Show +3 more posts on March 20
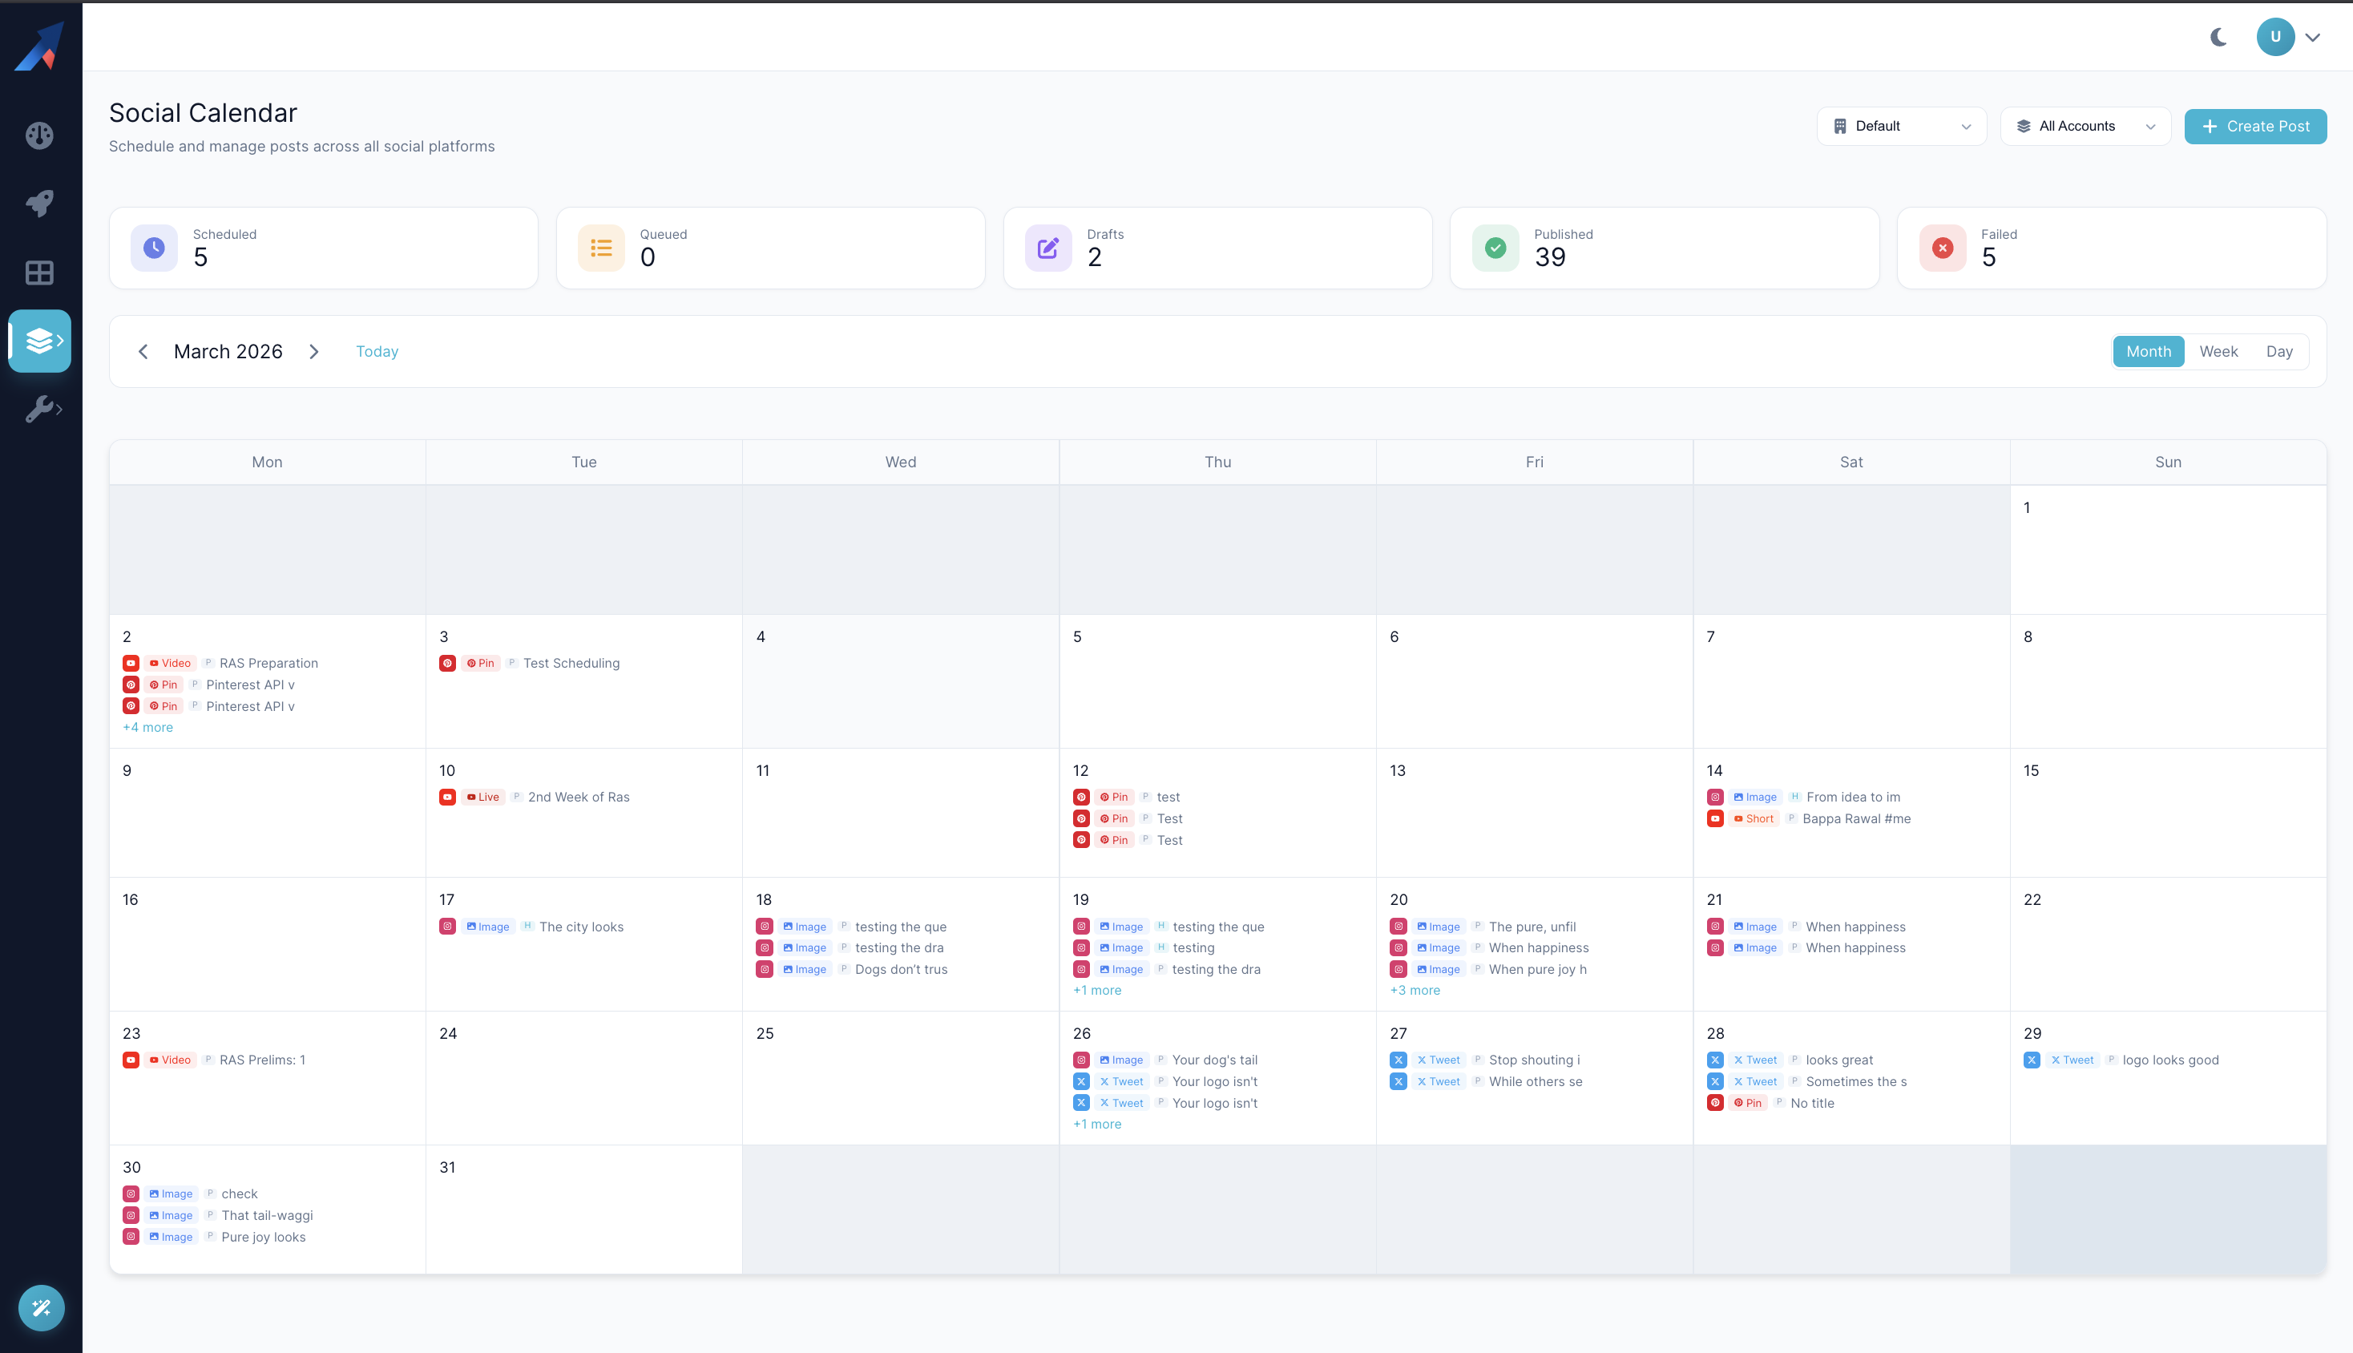This screenshot has width=2353, height=1353. pos(1415,991)
